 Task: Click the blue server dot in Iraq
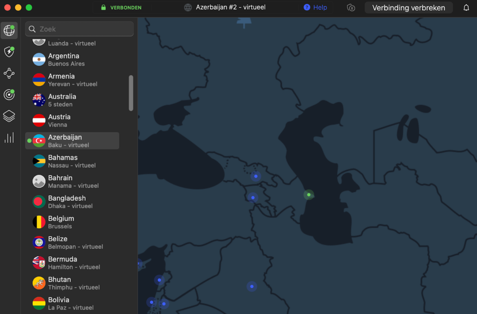(x=252, y=287)
